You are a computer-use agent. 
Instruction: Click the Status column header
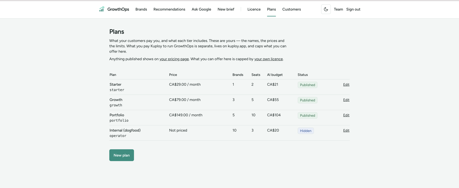click(x=303, y=75)
